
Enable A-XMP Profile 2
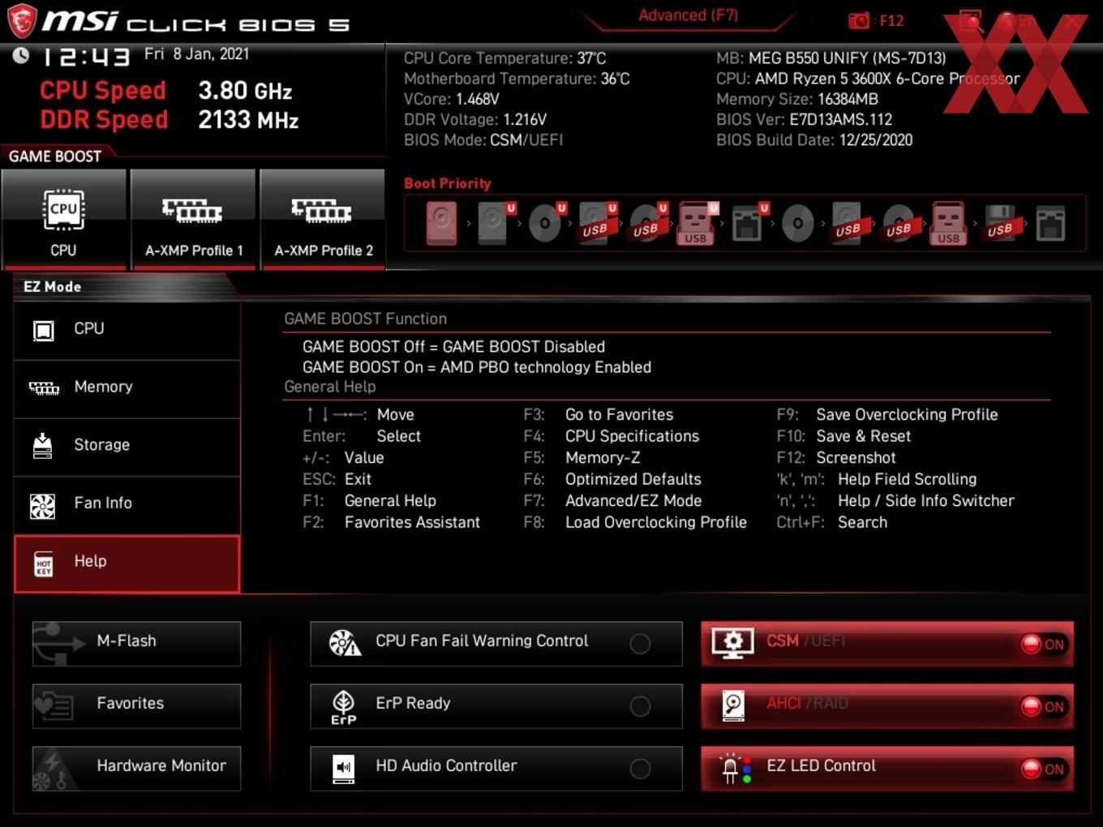point(323,219)
